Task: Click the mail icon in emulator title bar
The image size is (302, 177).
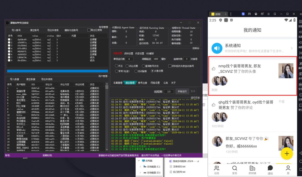Action: 262,14
